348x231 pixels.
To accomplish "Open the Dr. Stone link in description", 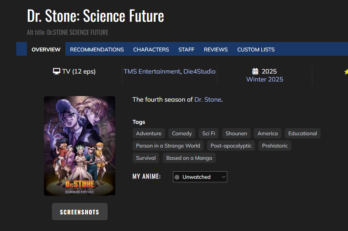I will pos(207,99).
